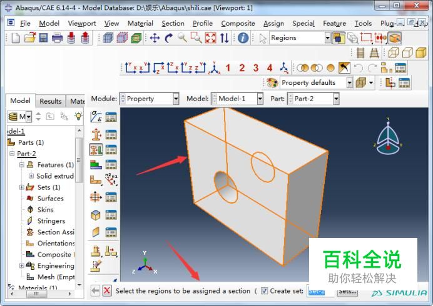433x306 pixels.
Task: Select wireframe render style icon
Action: coord(394,52)
